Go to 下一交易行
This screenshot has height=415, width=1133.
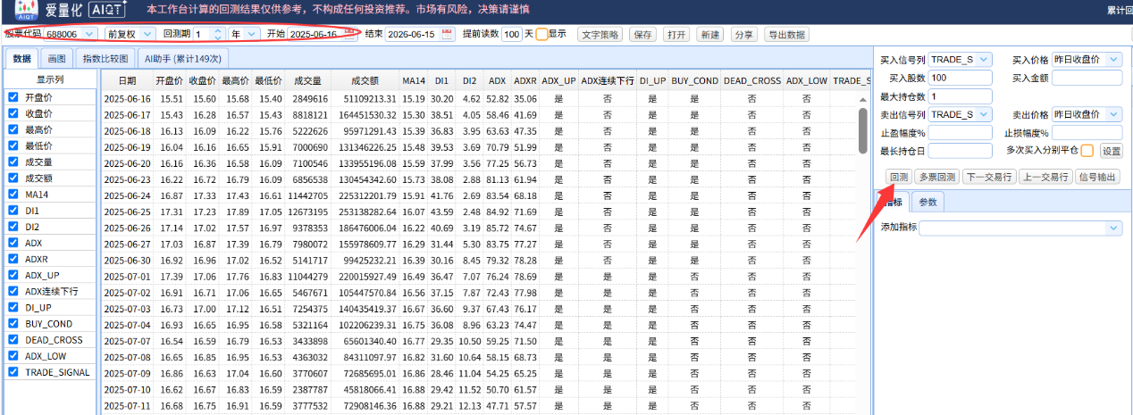coord(989,177)
